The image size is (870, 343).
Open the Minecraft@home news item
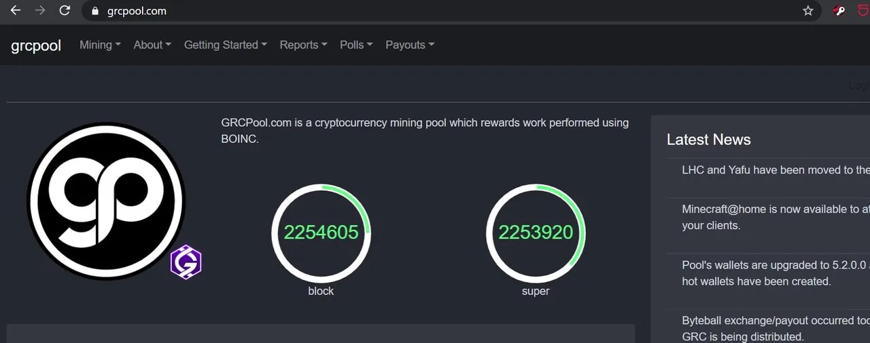pos(776,217)
